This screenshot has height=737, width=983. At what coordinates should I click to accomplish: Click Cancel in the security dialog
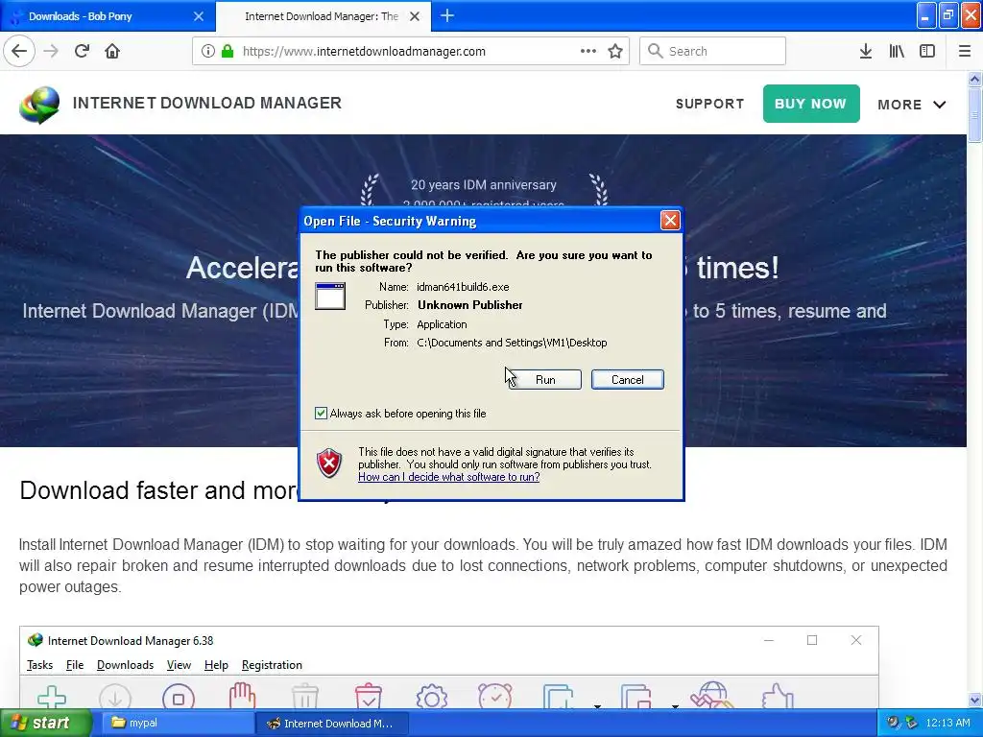pyautogui.click(x=628, y=380)
